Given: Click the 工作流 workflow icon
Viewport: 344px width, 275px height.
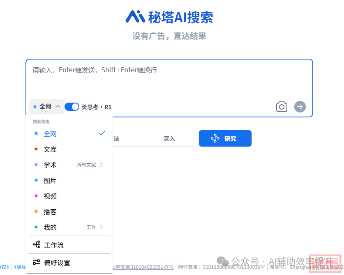Looking at the screenshot, I should point(36,245).
